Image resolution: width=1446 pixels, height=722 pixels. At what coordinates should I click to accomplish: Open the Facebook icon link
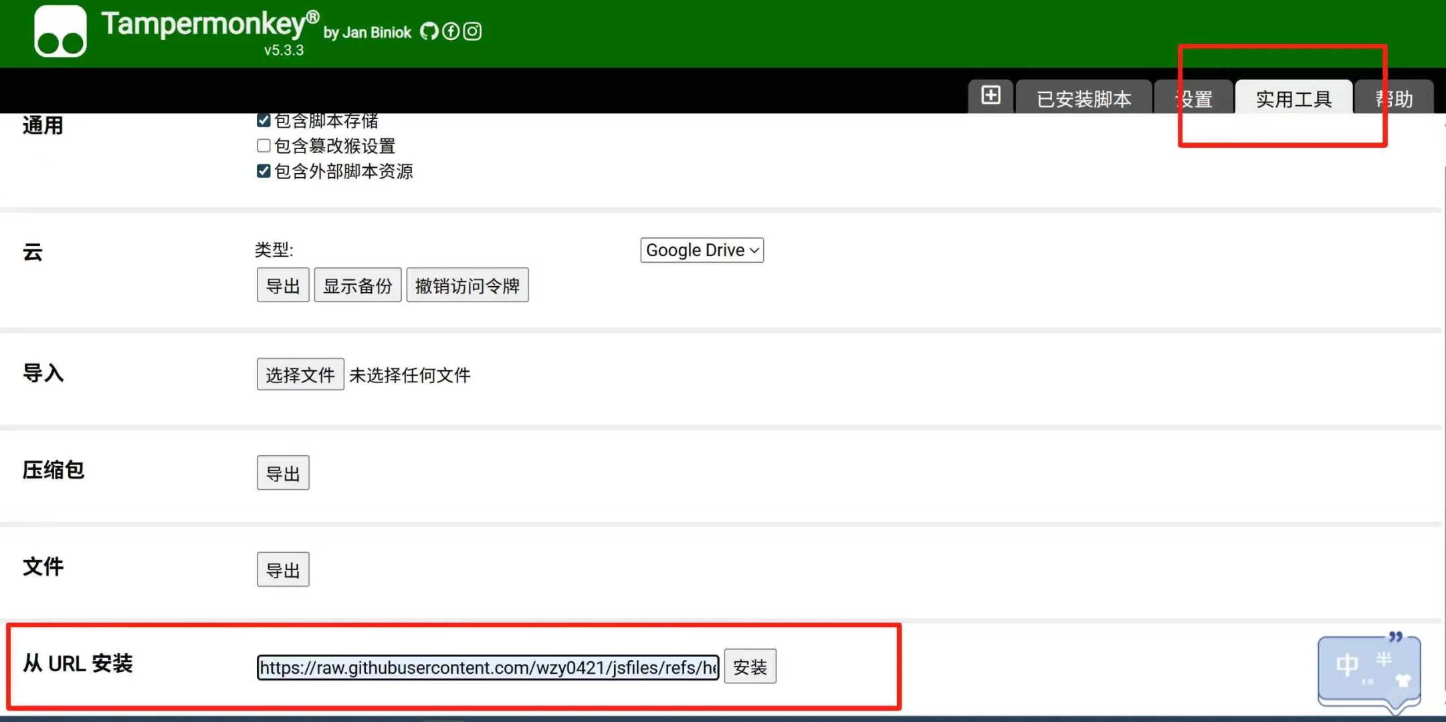451,31
